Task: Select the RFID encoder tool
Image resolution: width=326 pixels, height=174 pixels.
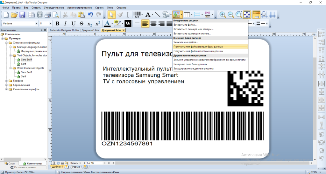Action: tap(208, 15)
